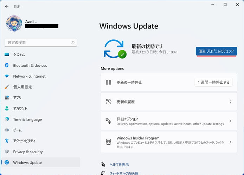
Task: Expand Windows Insider Program chevron
Action: 230,142
